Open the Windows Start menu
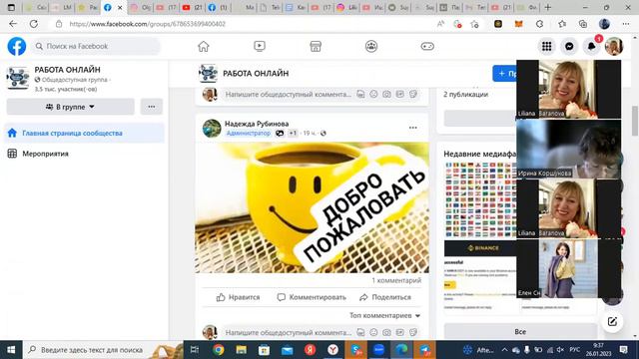 (x=11, y=350)
